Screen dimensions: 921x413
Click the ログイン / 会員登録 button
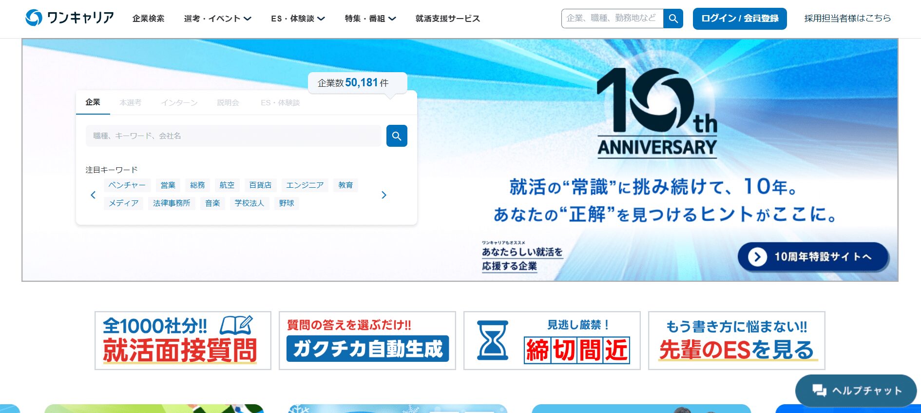740,19
